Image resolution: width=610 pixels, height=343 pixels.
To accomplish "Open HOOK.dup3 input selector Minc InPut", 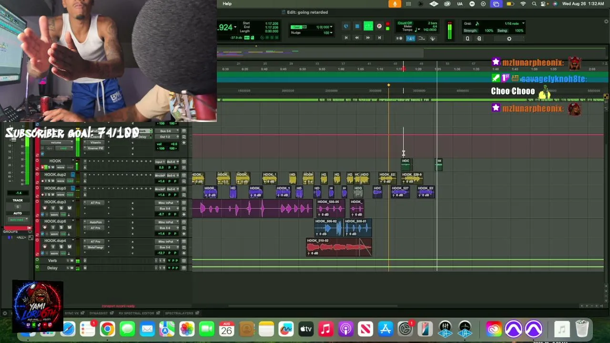I will (166, 203).
